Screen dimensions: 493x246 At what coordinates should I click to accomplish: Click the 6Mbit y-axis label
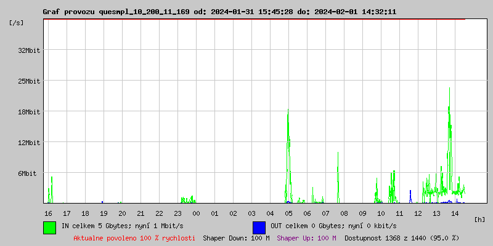[27, 173]
